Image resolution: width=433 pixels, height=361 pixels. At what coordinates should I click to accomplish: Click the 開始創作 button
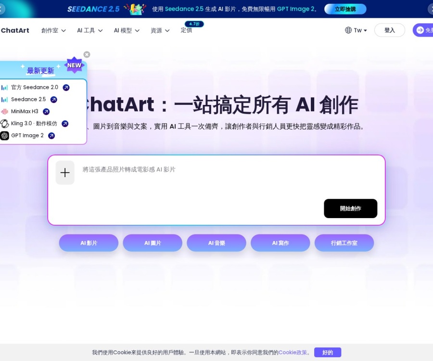350,208
